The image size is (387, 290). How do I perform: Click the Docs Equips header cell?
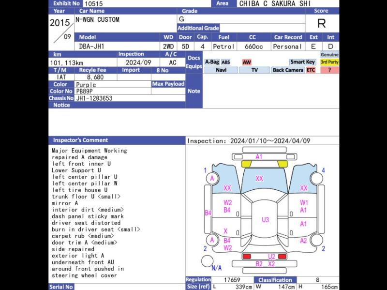click(x=194, y=62)
